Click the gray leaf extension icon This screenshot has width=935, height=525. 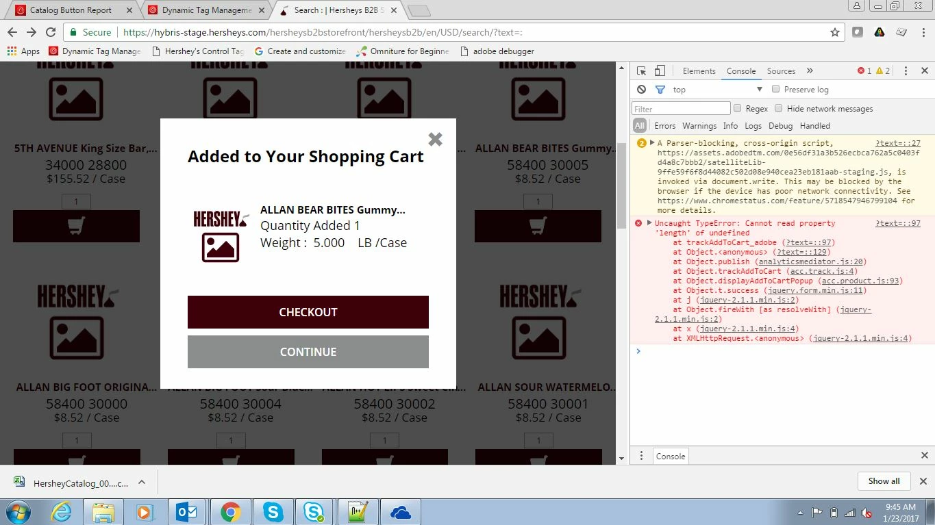(x=858, y=32)
